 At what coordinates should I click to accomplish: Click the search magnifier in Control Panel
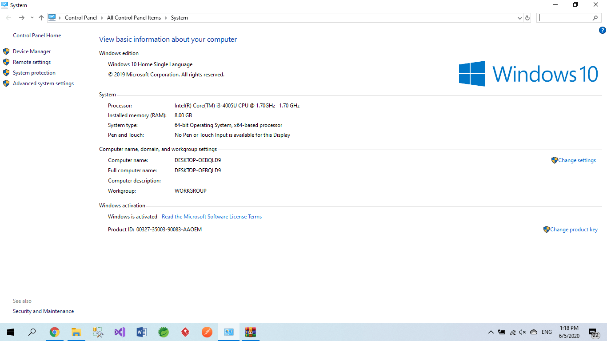[x=595, y=18]
